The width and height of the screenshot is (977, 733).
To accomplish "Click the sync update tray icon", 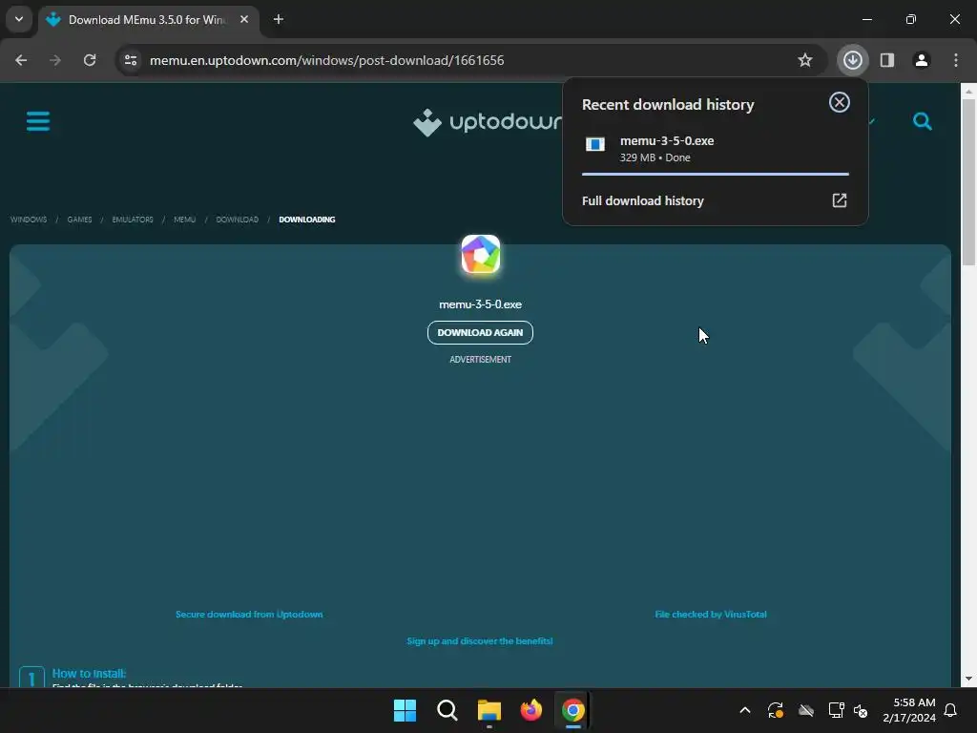I will pos(775,710).
